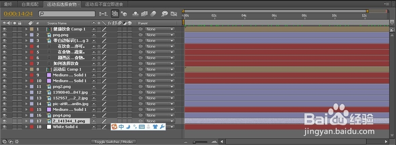Screen dimensions: 396x145
Task: Click the timeline zoom slider handle
Action: (194, 142)
